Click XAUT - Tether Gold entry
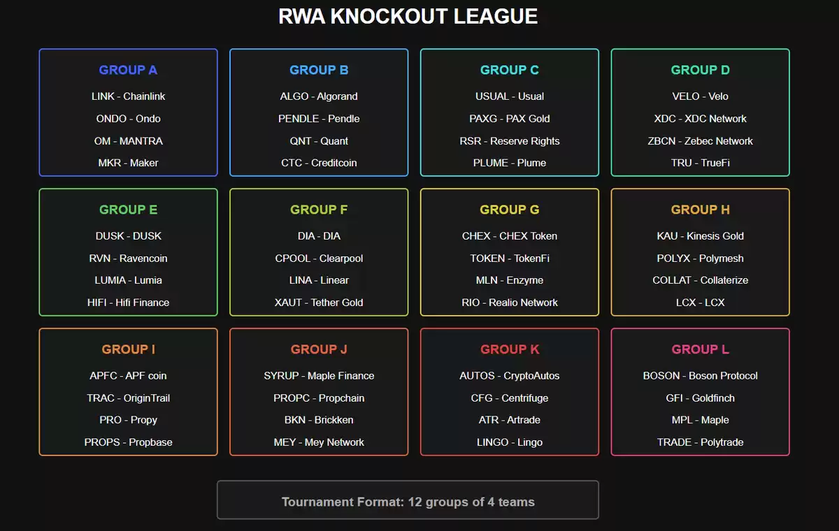This screenshot has width=839, height=531. click(319, 303)
